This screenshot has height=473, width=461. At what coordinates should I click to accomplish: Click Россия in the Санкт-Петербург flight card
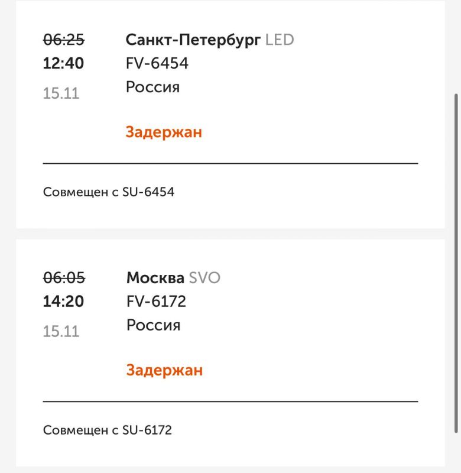coord(152,87)
